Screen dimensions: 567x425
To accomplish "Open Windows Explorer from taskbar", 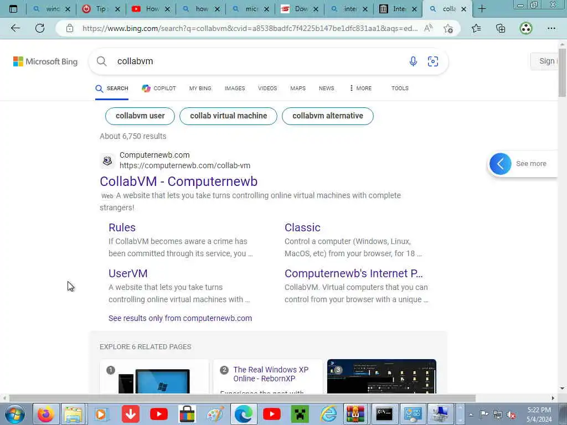I will point(73,414).
